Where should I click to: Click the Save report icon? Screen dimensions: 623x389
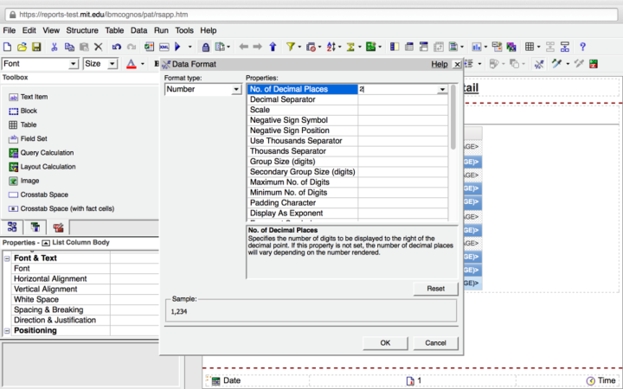[36, 47]
